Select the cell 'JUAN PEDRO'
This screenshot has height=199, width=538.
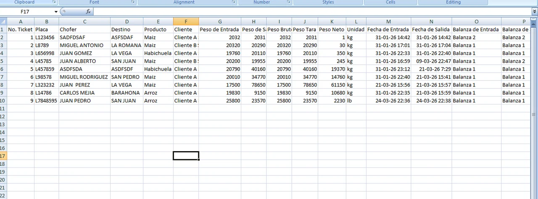coord(84,101)
